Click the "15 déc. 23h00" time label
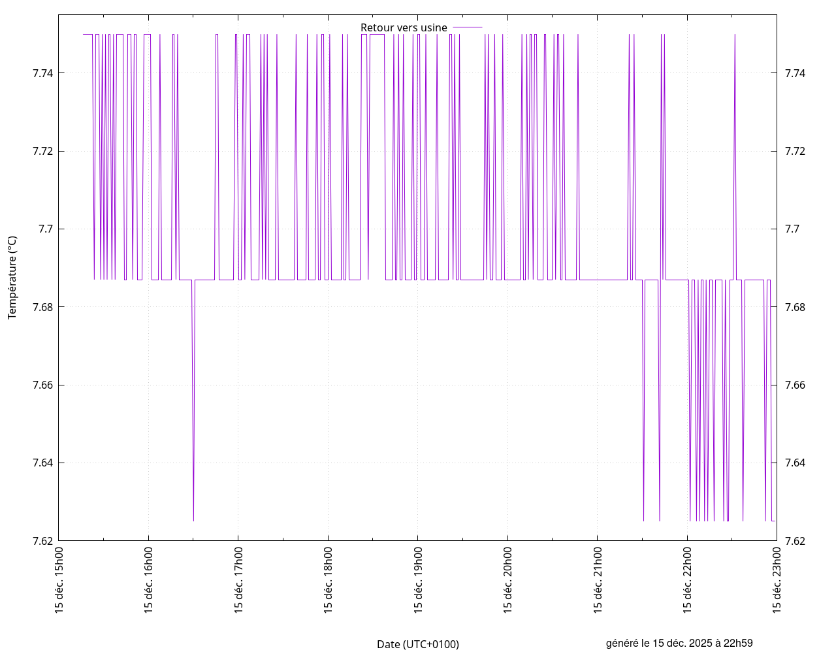Viewport: 836px width, 669px height. coord(777,579)
